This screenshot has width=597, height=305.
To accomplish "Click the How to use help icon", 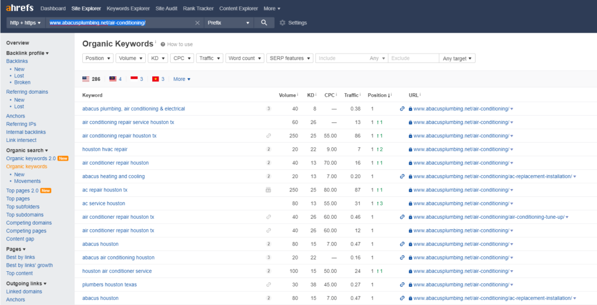I will pos(163,44).
